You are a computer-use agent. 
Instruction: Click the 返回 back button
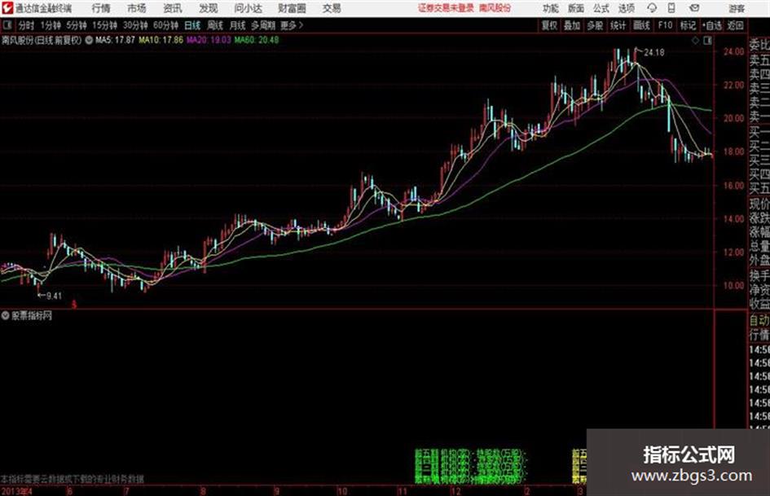[735, 25]
